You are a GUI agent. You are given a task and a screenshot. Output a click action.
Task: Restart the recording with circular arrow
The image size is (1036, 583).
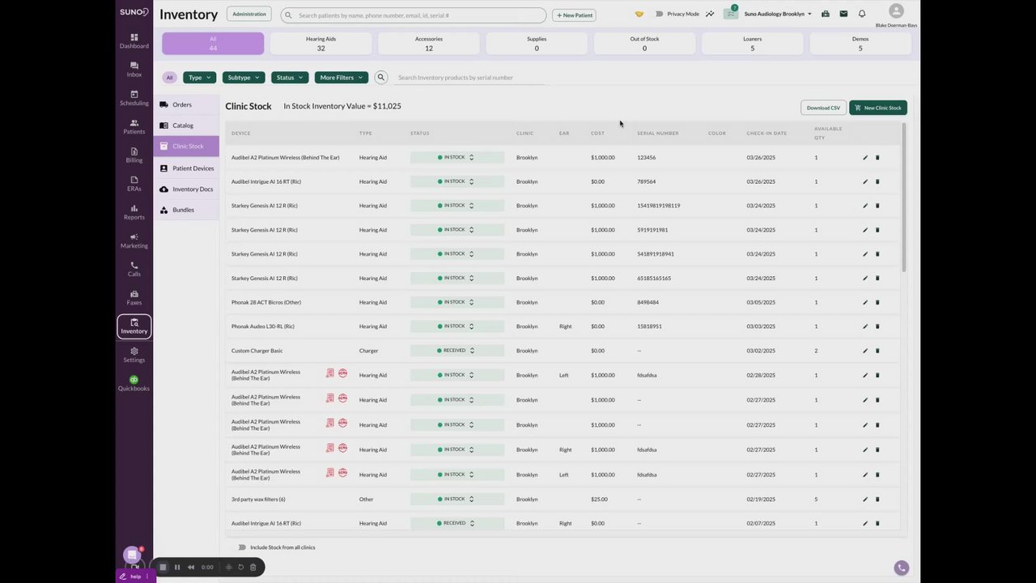click(240, 568)
